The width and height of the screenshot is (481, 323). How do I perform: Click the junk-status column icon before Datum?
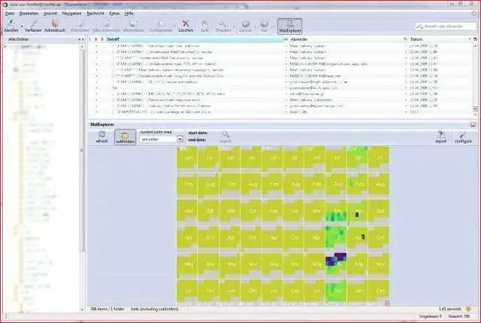[405, 39]
